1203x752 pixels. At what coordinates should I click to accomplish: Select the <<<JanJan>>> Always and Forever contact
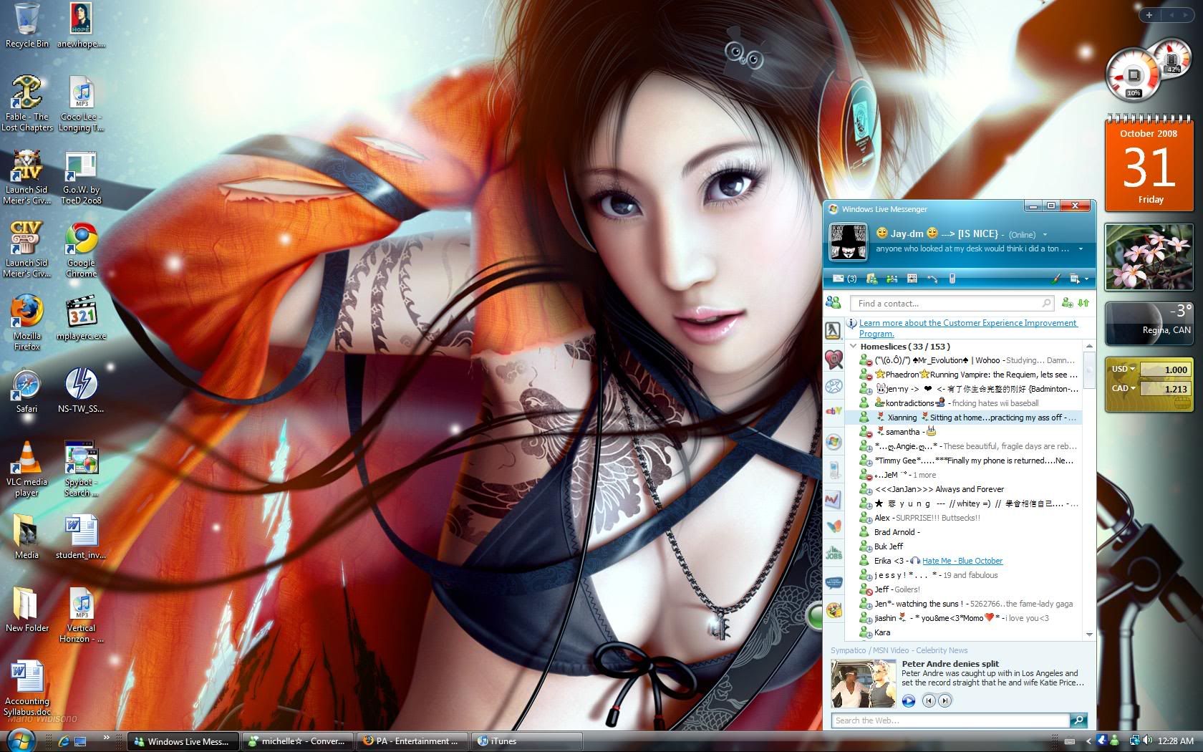pyautogui.click(x=964, y=489)
